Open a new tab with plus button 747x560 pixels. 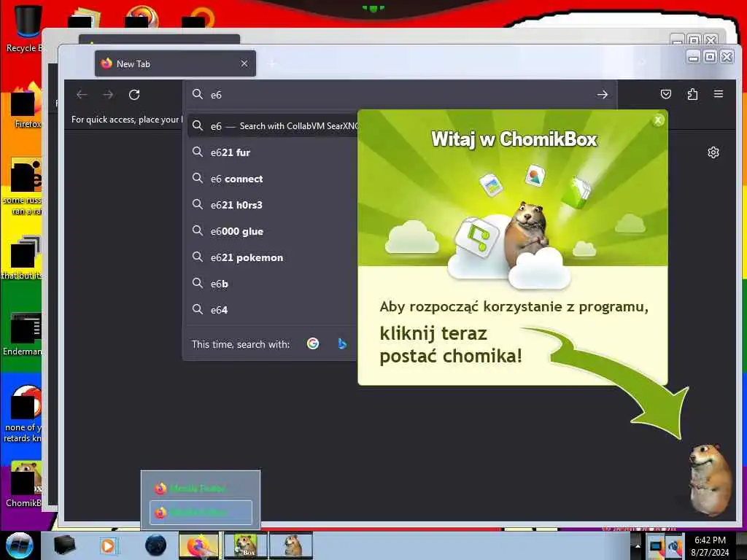(x=273, y=64)
